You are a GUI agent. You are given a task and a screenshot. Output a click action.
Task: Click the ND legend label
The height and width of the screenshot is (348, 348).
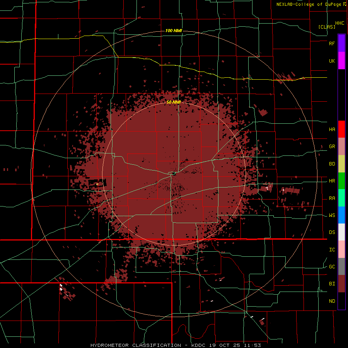click(332, 301)
